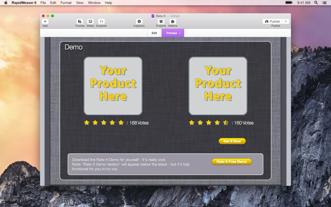
Task: Switch to Edit mode tab
Action: pos(154,33)
